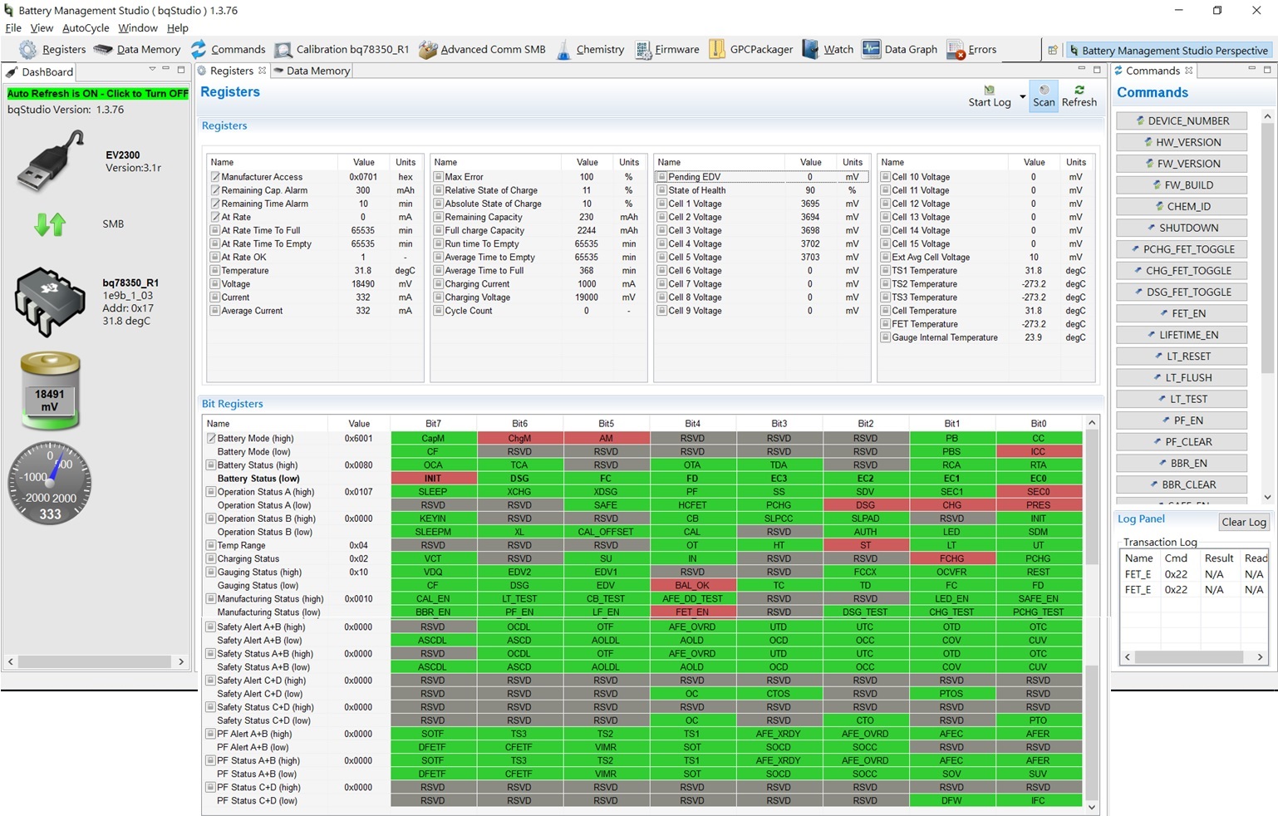Viewport: 1278px width, 816px height.
Task: Open the File menu
Action: click(13, 28)
